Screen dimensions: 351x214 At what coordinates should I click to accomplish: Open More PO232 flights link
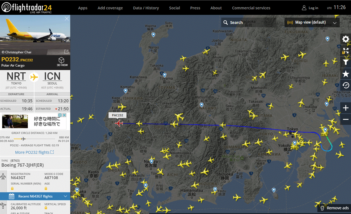click(x=34, y=152)
